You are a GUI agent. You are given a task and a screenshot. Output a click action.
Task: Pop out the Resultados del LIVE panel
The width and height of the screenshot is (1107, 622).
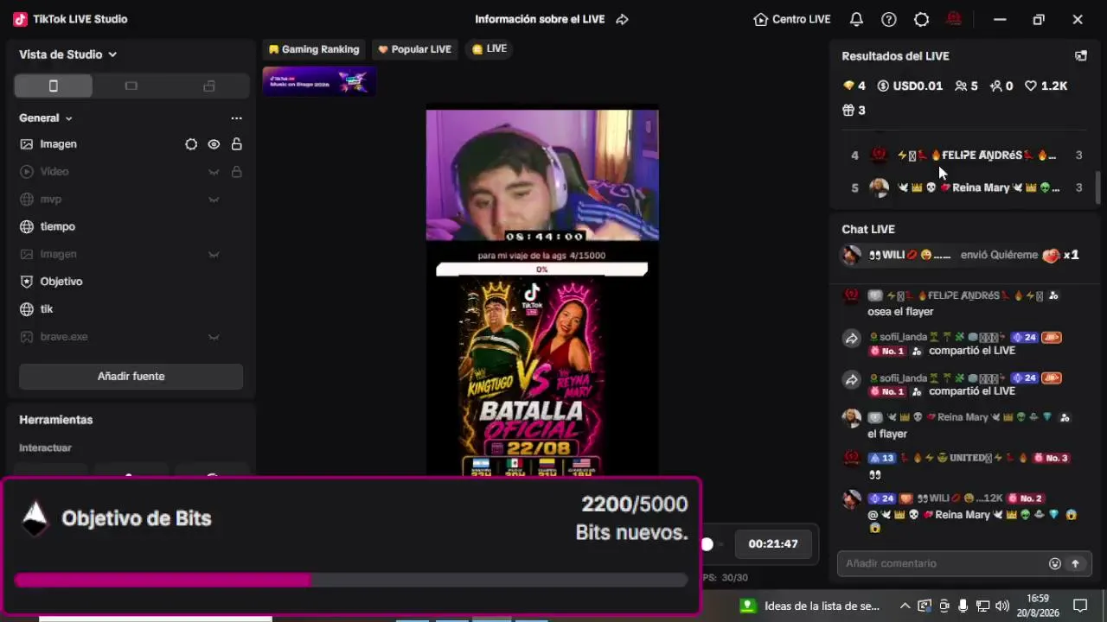(1081, 56)
